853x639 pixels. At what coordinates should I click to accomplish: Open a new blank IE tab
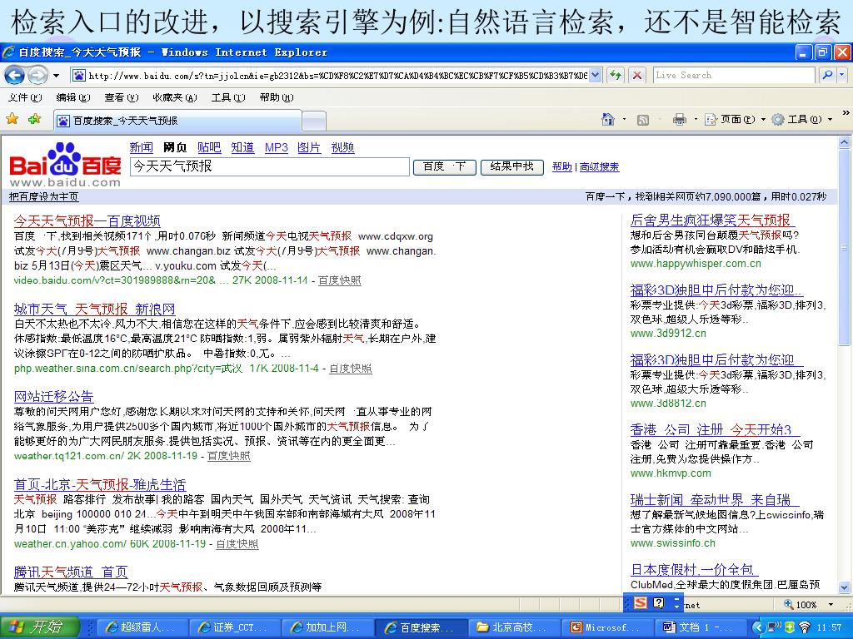pos(314,121)
